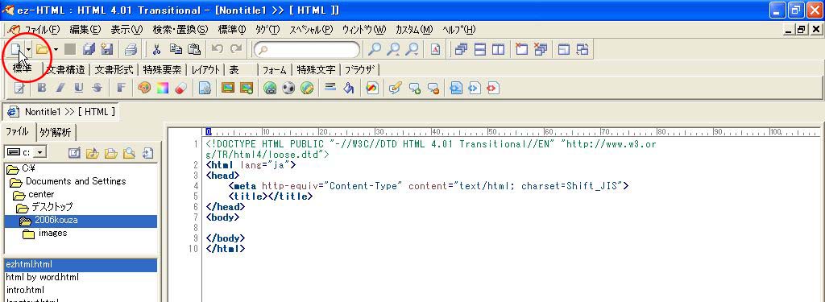Open the color palette icon
The height and width of the screenshot is (302, 825).
[x=143, y=88]
